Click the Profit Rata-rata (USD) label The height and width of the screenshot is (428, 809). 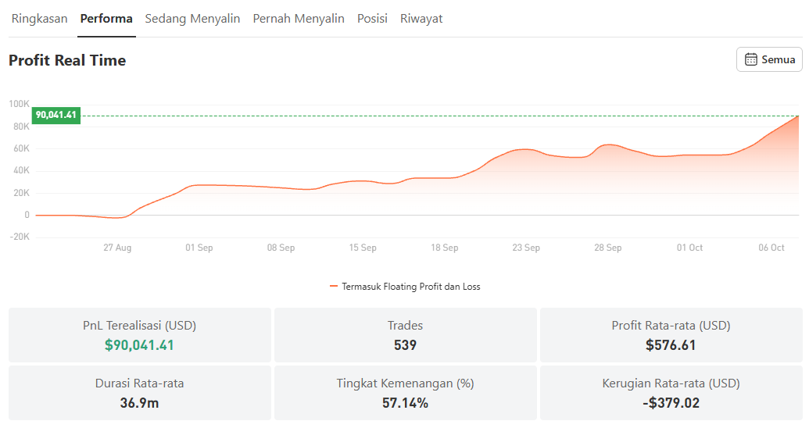point(671,326)
